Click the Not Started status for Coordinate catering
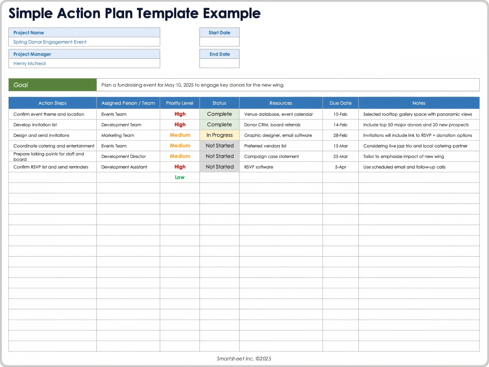 (219, 146)
